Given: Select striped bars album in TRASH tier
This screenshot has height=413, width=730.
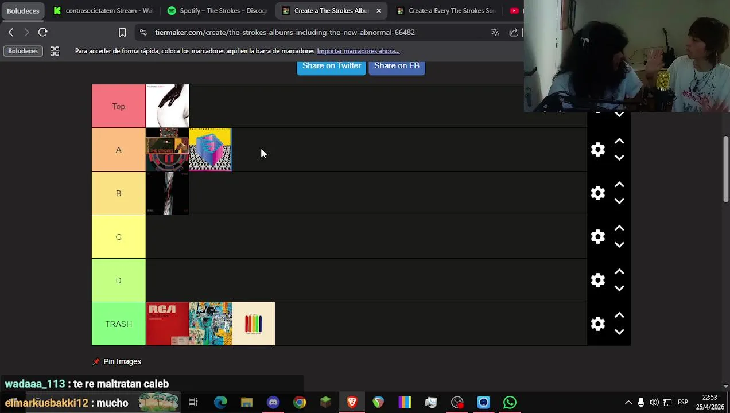Looking at the screenshot, I should click(253, 324).
